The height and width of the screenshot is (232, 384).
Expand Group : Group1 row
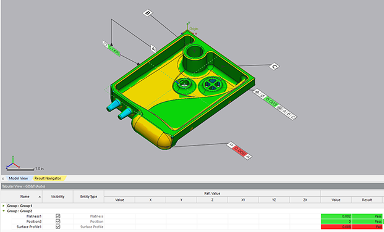pyautogui.click(x=4, y=205)
